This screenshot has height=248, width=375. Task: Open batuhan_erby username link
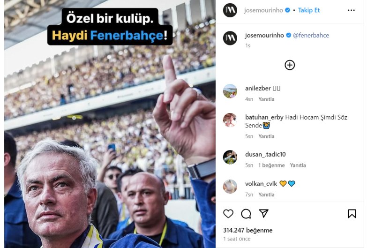[264, 117]
